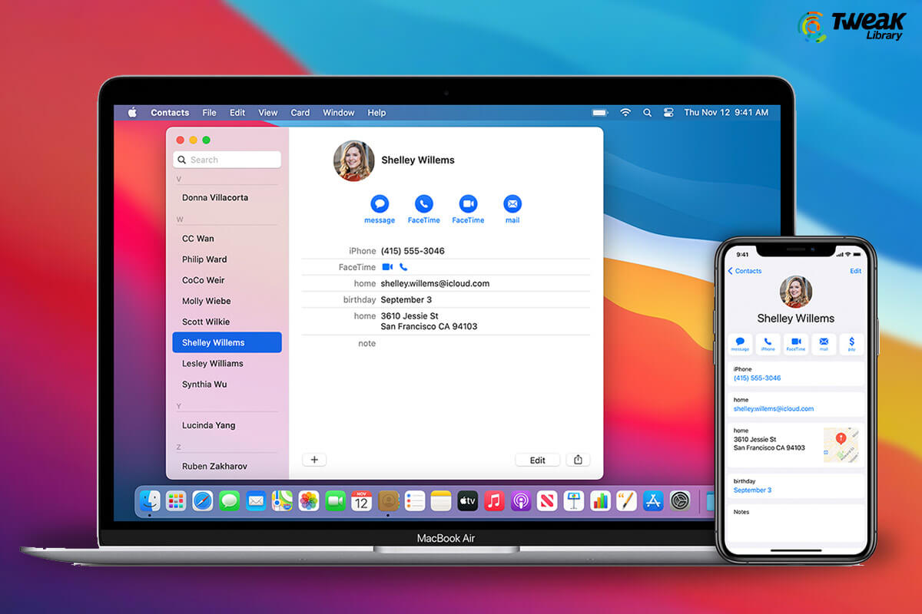Screen dimensions: 922x614
Task: Select Molly Wiebe in the contacts list
Action: [x=207, y=301]
